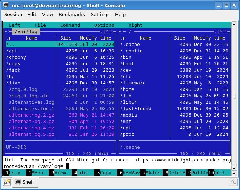This screenshot has width=240, height=190.
Task: Sort left panel by Size column header
Action: 66,38
